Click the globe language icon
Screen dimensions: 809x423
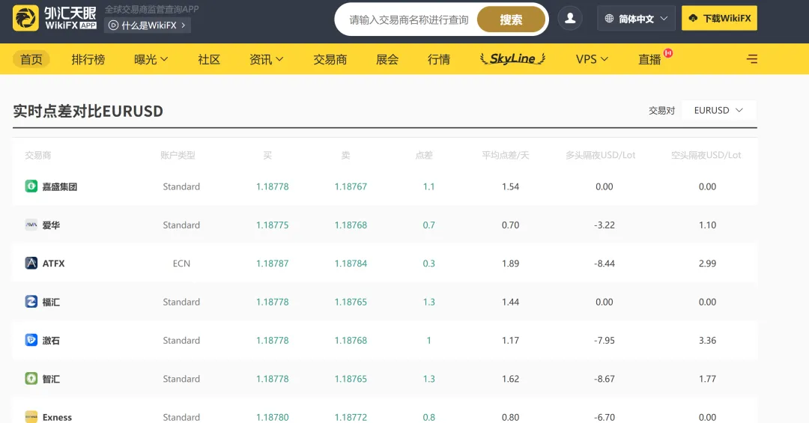[x=609, y=19]
